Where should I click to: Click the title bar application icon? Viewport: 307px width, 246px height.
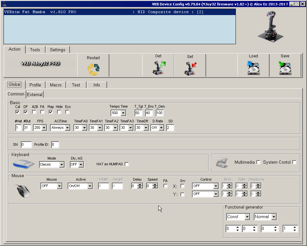tap(4, 4)
